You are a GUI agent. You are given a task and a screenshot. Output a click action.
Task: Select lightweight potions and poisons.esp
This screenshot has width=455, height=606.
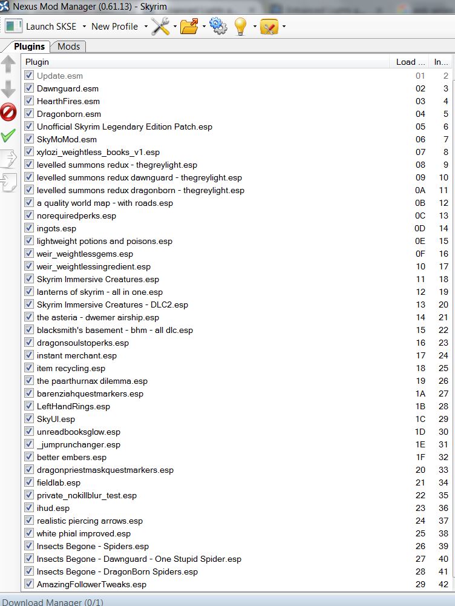coord(237,241)
